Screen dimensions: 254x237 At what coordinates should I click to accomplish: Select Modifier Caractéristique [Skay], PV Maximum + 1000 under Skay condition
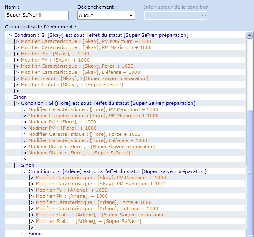(x=126, y=41)
